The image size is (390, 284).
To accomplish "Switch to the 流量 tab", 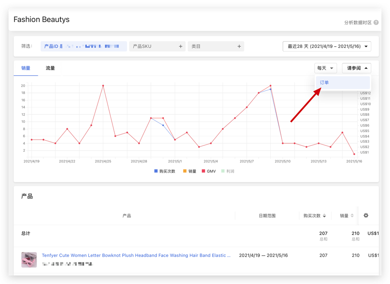I will [x=50, y=68].
